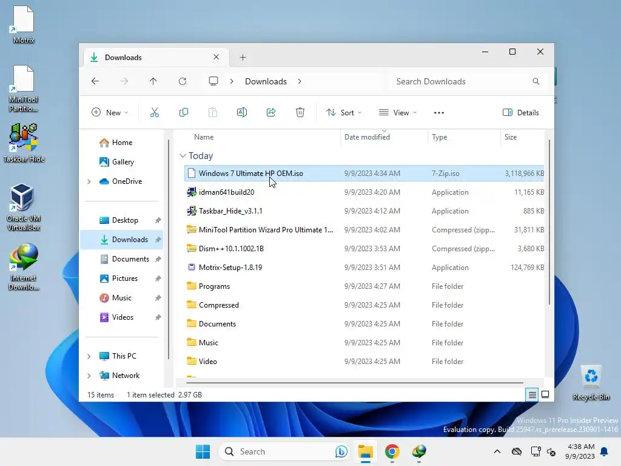Viewport: 621px width, 466px height.
Task: Expand Network tree node
Action: (89, 376)
